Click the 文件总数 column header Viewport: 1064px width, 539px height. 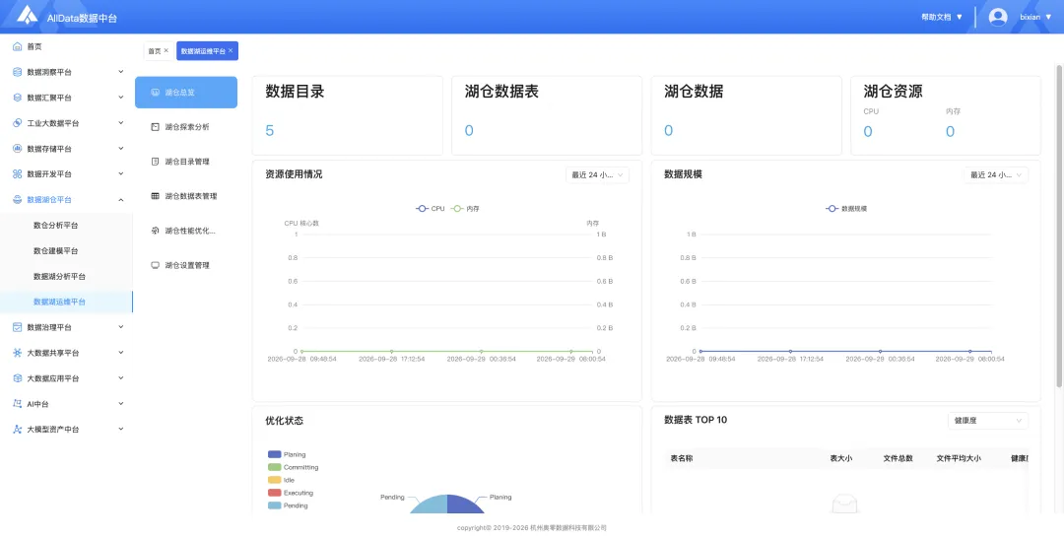(898, 458)
